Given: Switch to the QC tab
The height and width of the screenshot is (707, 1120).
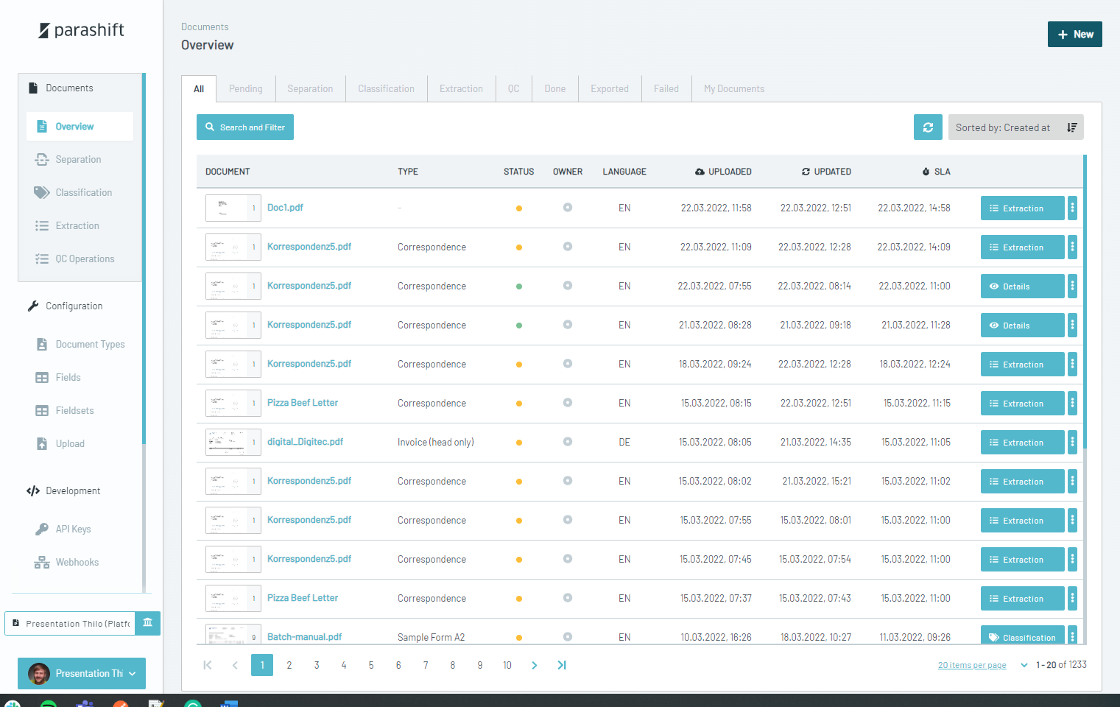Looking at the screenshot, I should pos(513,89).
